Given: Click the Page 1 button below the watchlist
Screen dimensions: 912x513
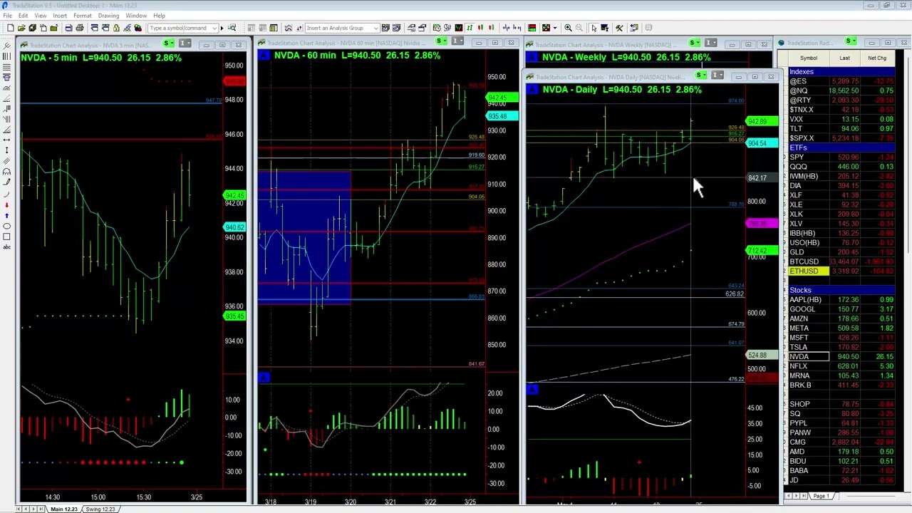Looking at the screenshot, I should (x=820, y=496).
